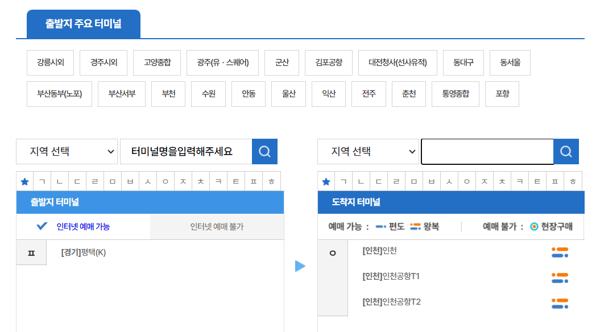The width and height of the screenshot is (596, 332).
Task: Choose 강릉시외 terminal button
Action: [50, 63]
